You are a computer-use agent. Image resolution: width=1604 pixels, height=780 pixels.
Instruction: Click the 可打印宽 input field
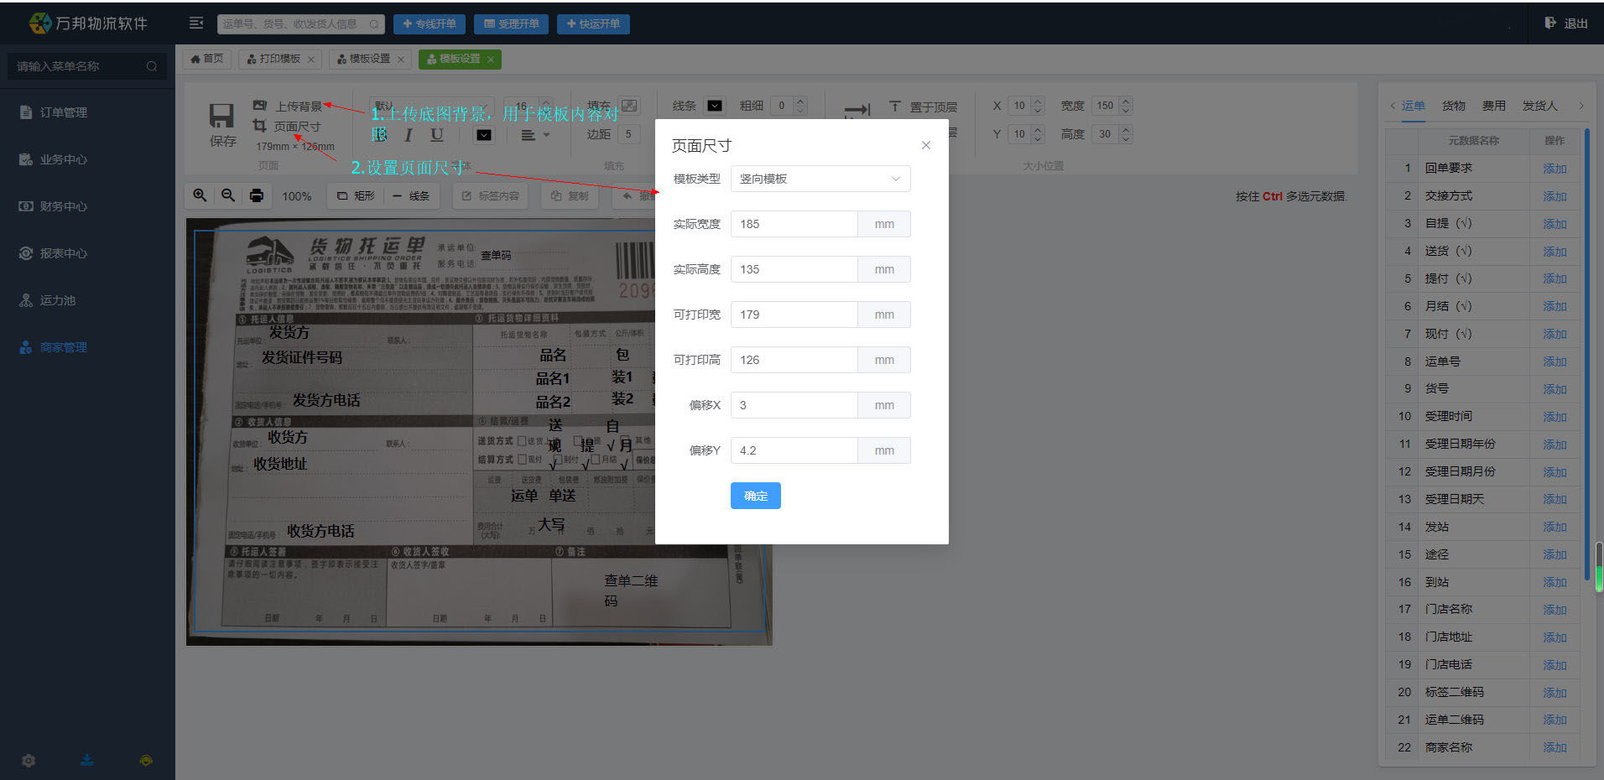click(794, 315)
